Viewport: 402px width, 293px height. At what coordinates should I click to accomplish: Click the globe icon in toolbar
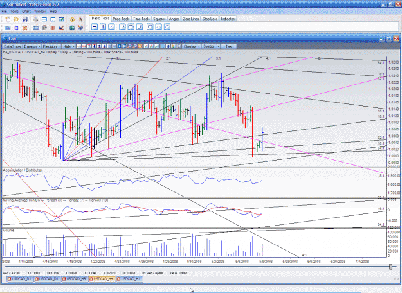tap(72, 28)
